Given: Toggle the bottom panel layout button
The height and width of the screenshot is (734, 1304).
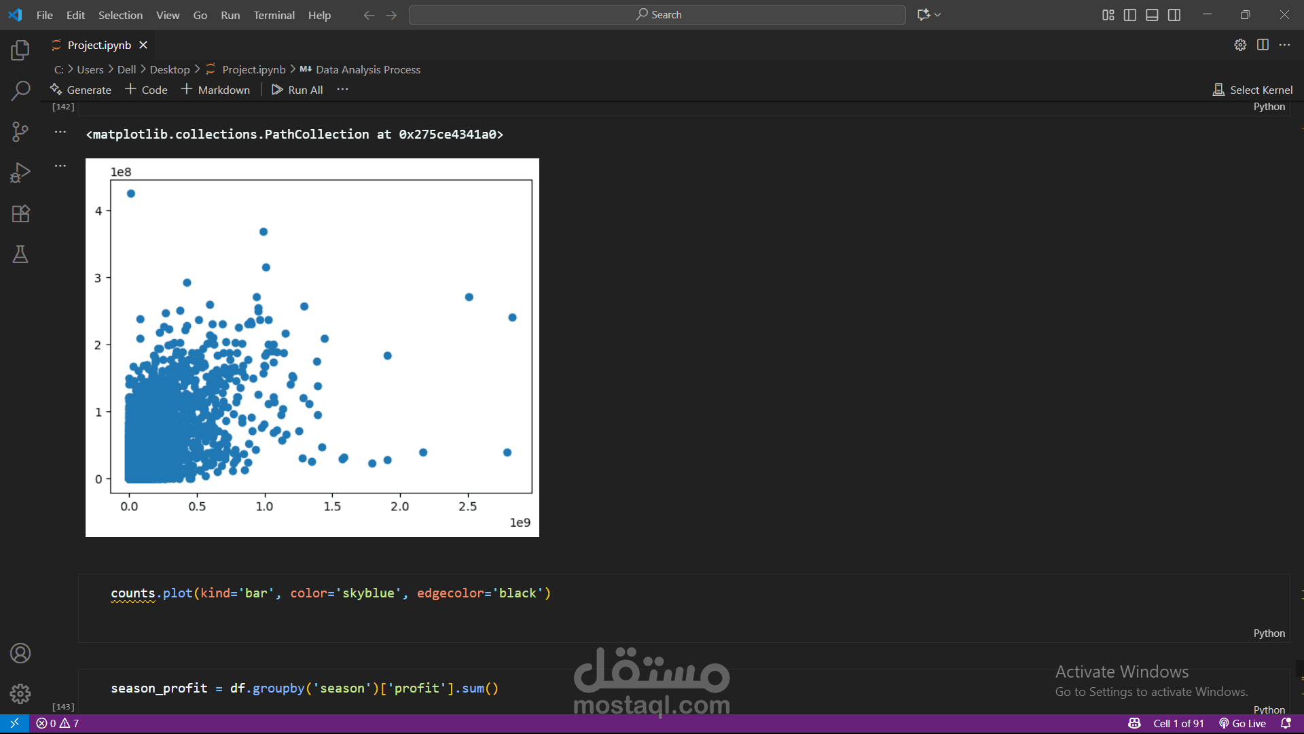Looking at the screenshot, I should 1152,15.
